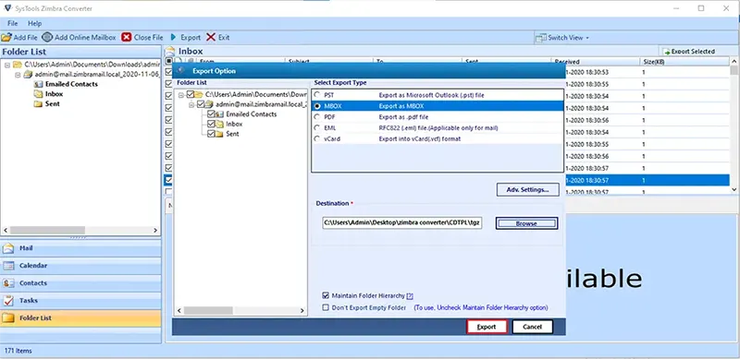Click the 171 Items status bar text
This screenshot has width=740, height=359.
coord(18,351)
